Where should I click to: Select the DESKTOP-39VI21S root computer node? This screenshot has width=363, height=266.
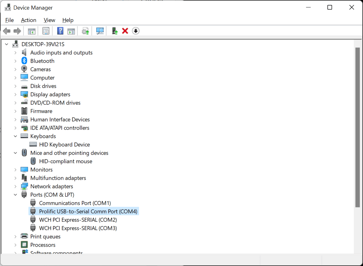click(42, 44)
